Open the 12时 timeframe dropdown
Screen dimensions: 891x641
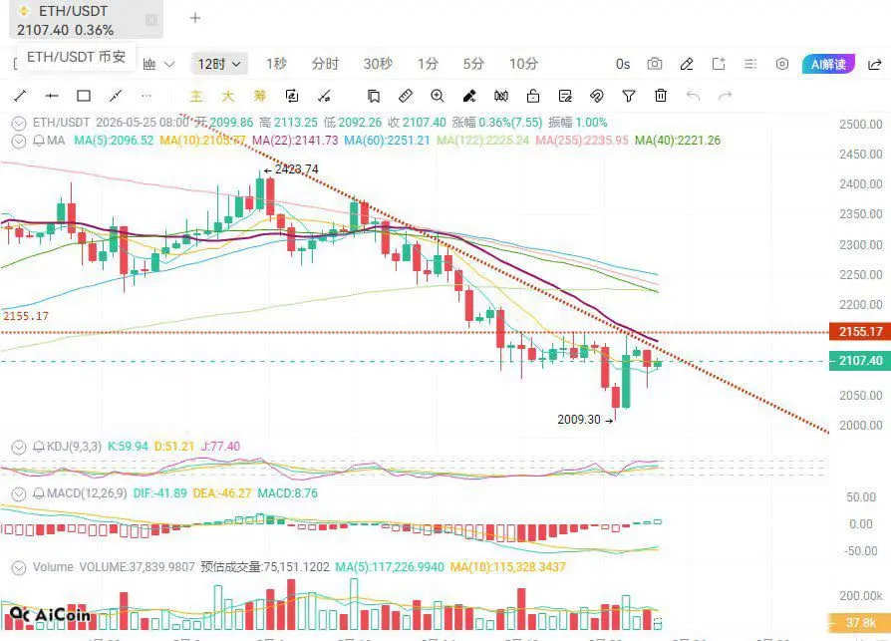coord(219,64)
